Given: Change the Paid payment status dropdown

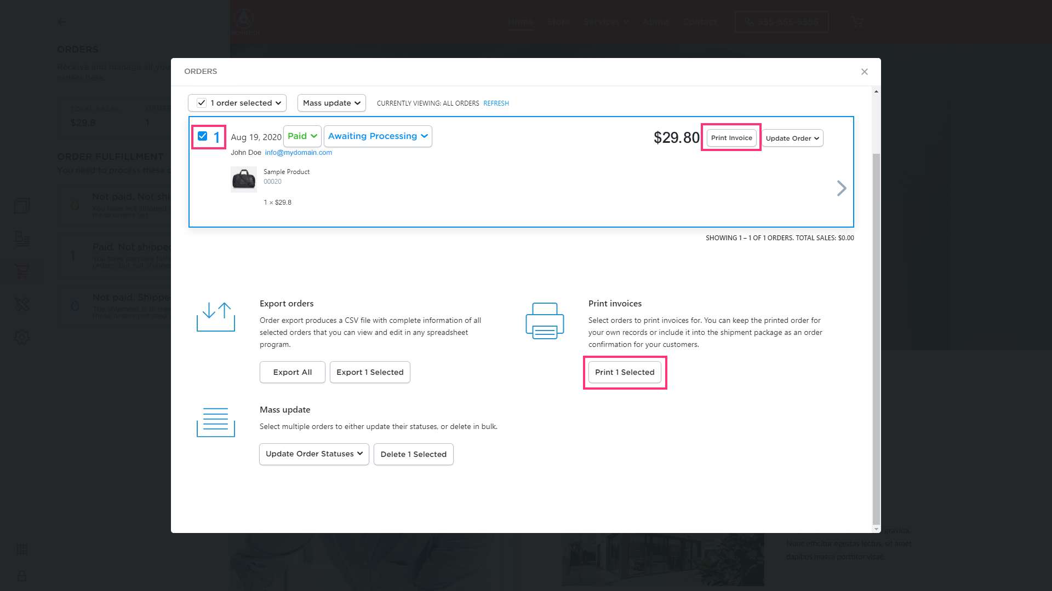Looking at the screenshot, I should pos(302,136).
